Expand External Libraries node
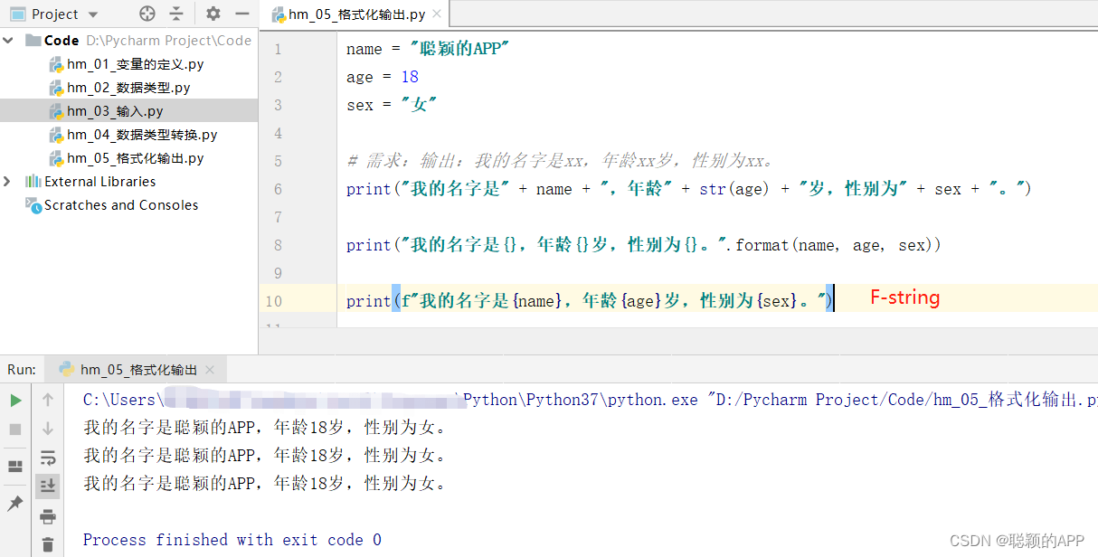1098x557 pixels. tap(8, 181)
